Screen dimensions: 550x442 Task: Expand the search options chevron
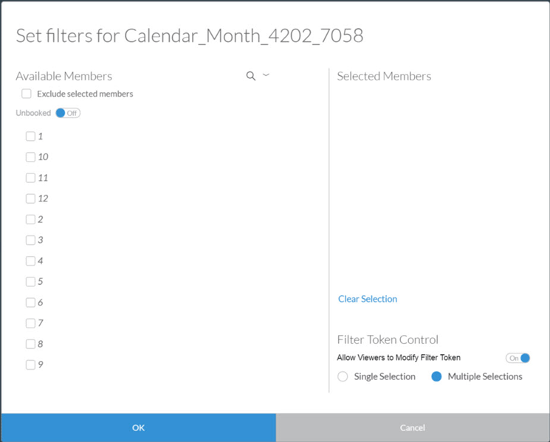[266, 75]
